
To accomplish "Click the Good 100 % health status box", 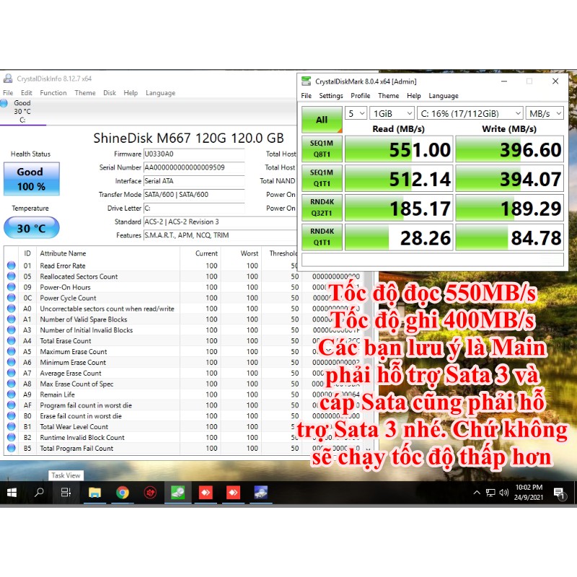I will tap(30, 179).
